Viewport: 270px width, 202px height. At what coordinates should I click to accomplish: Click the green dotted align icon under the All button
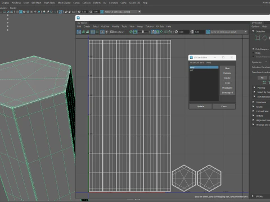(x=264, y=82)
